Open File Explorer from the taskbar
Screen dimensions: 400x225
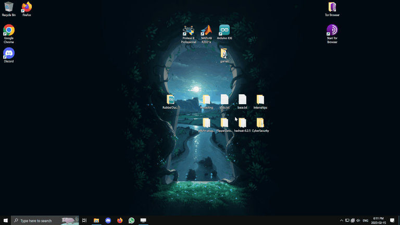[96, 220]
